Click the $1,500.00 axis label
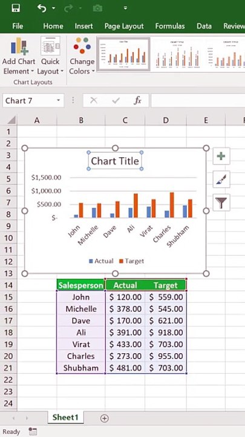The height and width of the screenshot is (437, 245). pos(47,177)
